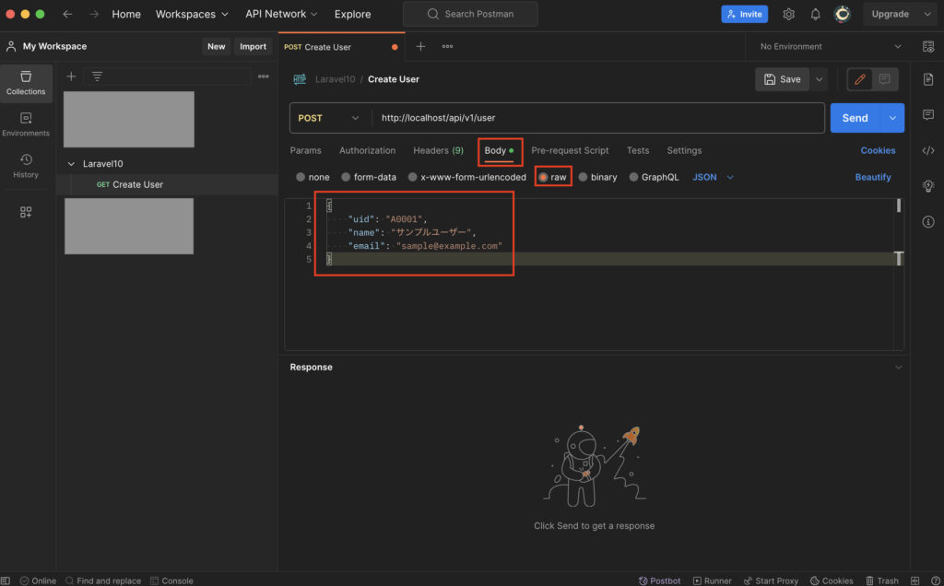Click the Beautify link
Viewport: 944px width, 586px height.
873,176
